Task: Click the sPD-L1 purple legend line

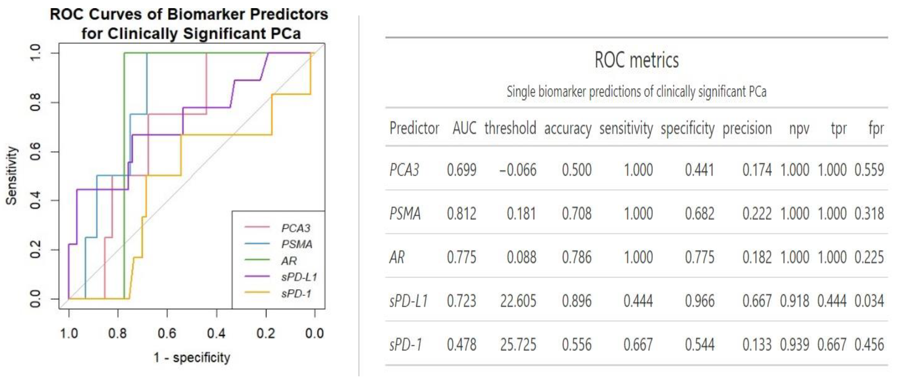Action: [257, 277]
